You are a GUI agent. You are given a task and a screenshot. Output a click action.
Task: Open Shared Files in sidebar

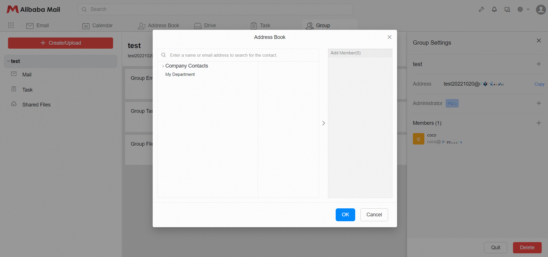coord(36,105)
